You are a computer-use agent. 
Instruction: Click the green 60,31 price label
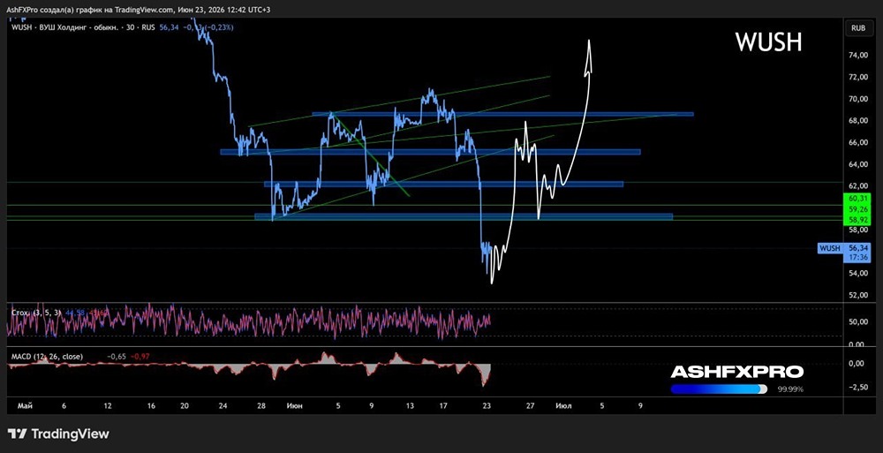(857, 198)
